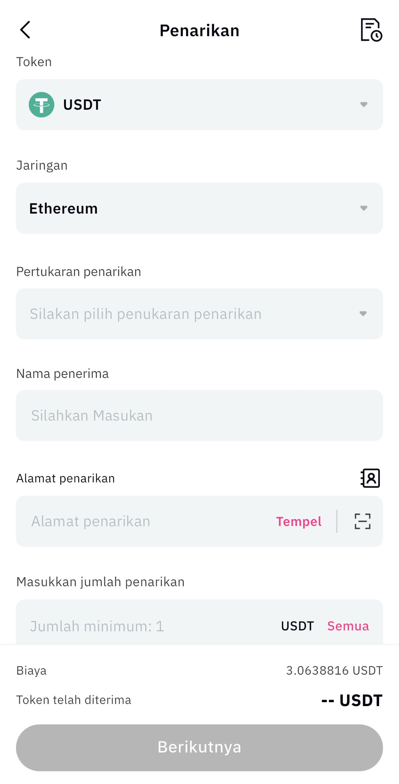Screen dimensions: 399x784
Task: Click the Jumlah minimum amount field
Action: (148, 626)
